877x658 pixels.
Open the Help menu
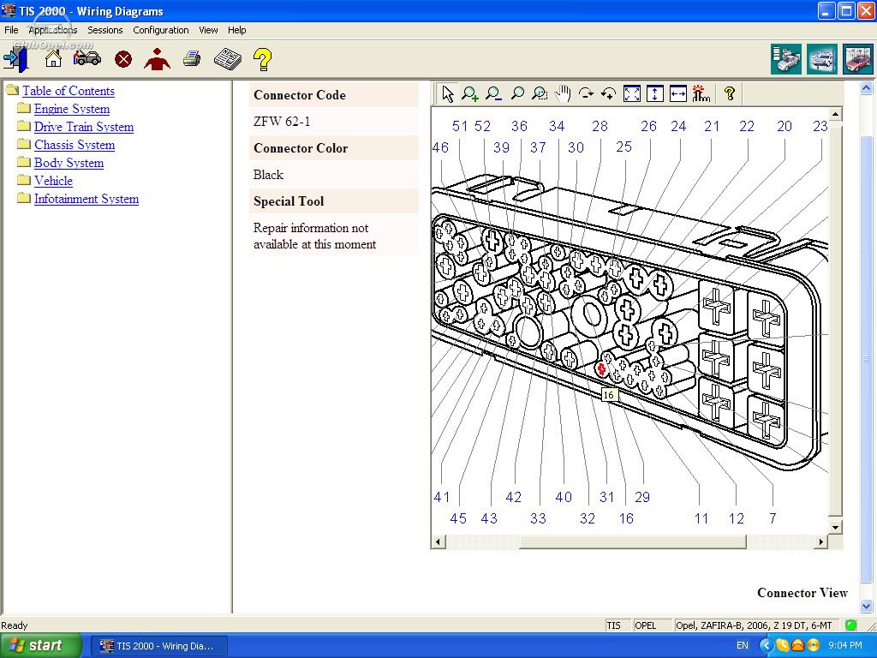point(236,30)
